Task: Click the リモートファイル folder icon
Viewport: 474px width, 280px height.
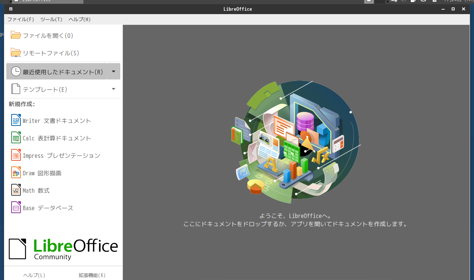Action: (16, 53)
